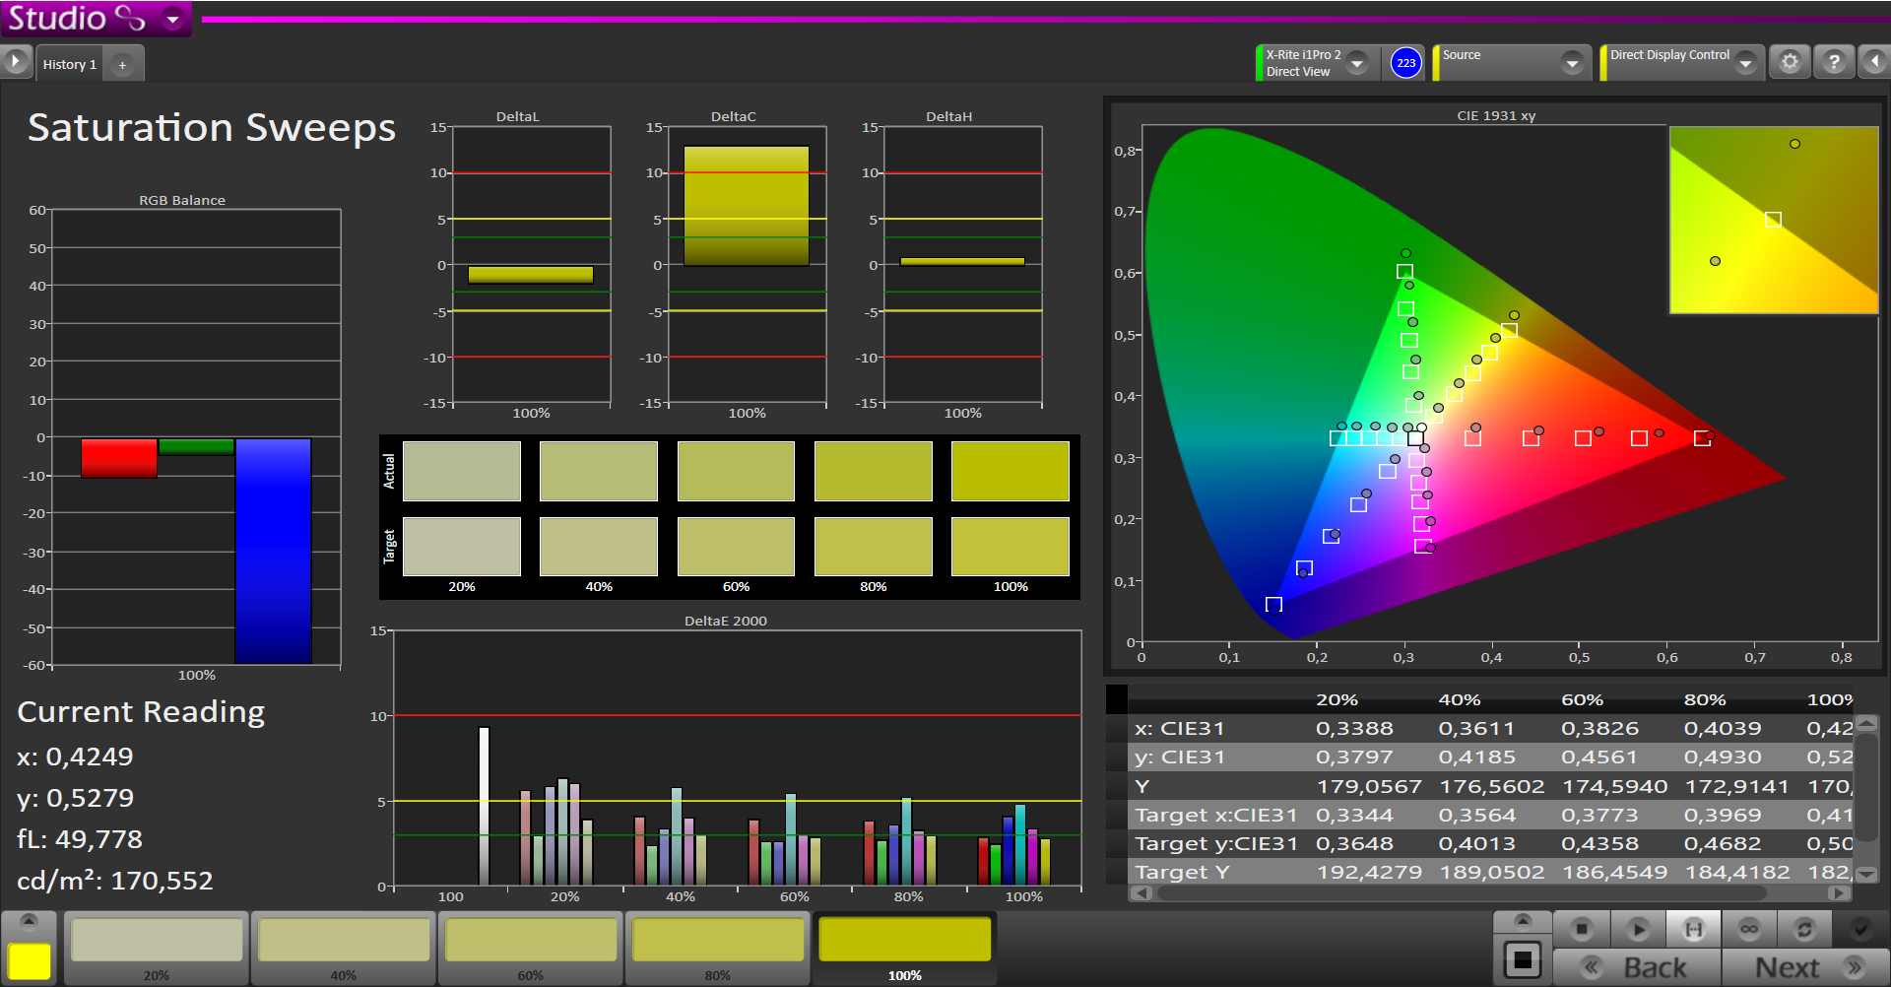Expand the Source dropdown
The image size is (1891, 987).
click(x=1572, y=64)
